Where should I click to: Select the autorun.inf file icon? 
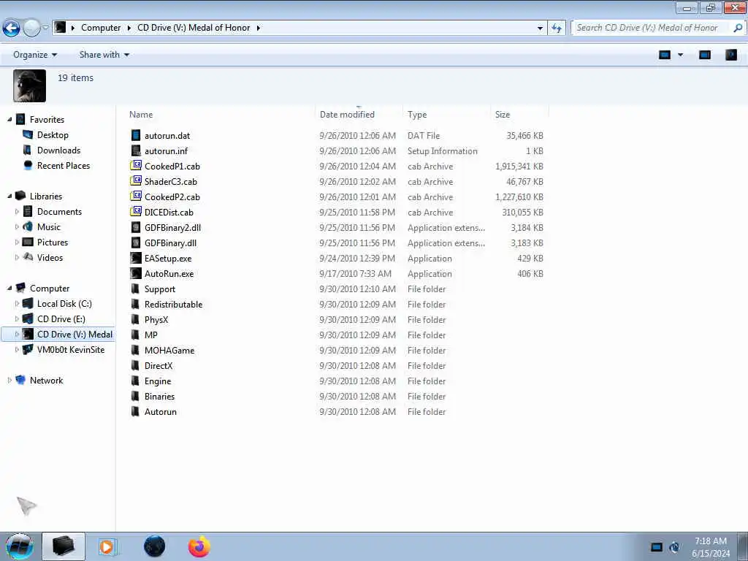pyautogui.click(x=136, y=150)
